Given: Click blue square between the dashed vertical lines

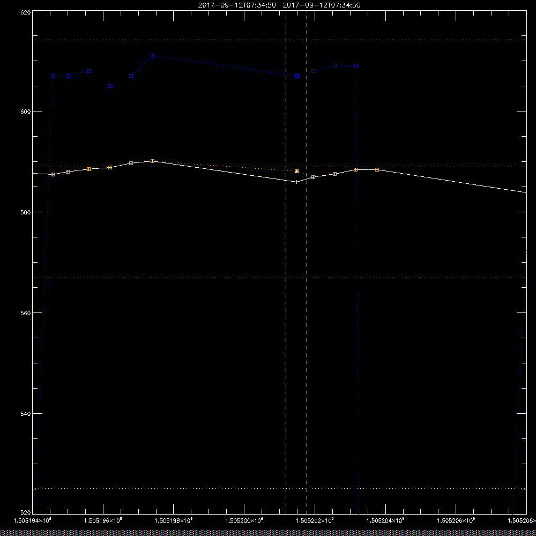Looking at the screenshot, I should tap(297, 76).
